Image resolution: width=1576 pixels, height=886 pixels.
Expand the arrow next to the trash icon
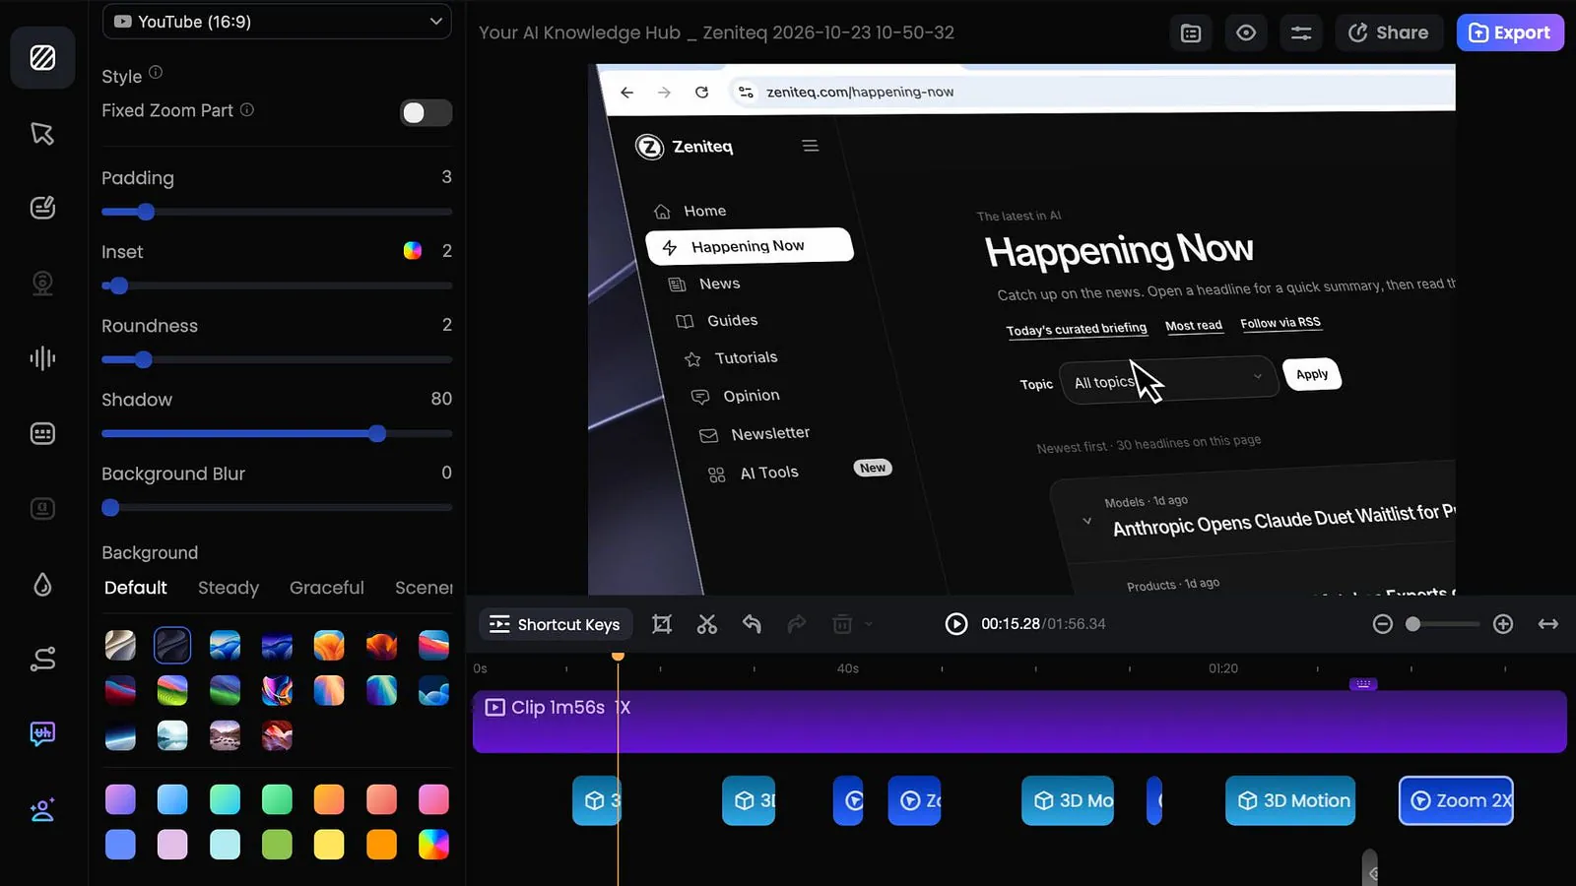(868, 624)
